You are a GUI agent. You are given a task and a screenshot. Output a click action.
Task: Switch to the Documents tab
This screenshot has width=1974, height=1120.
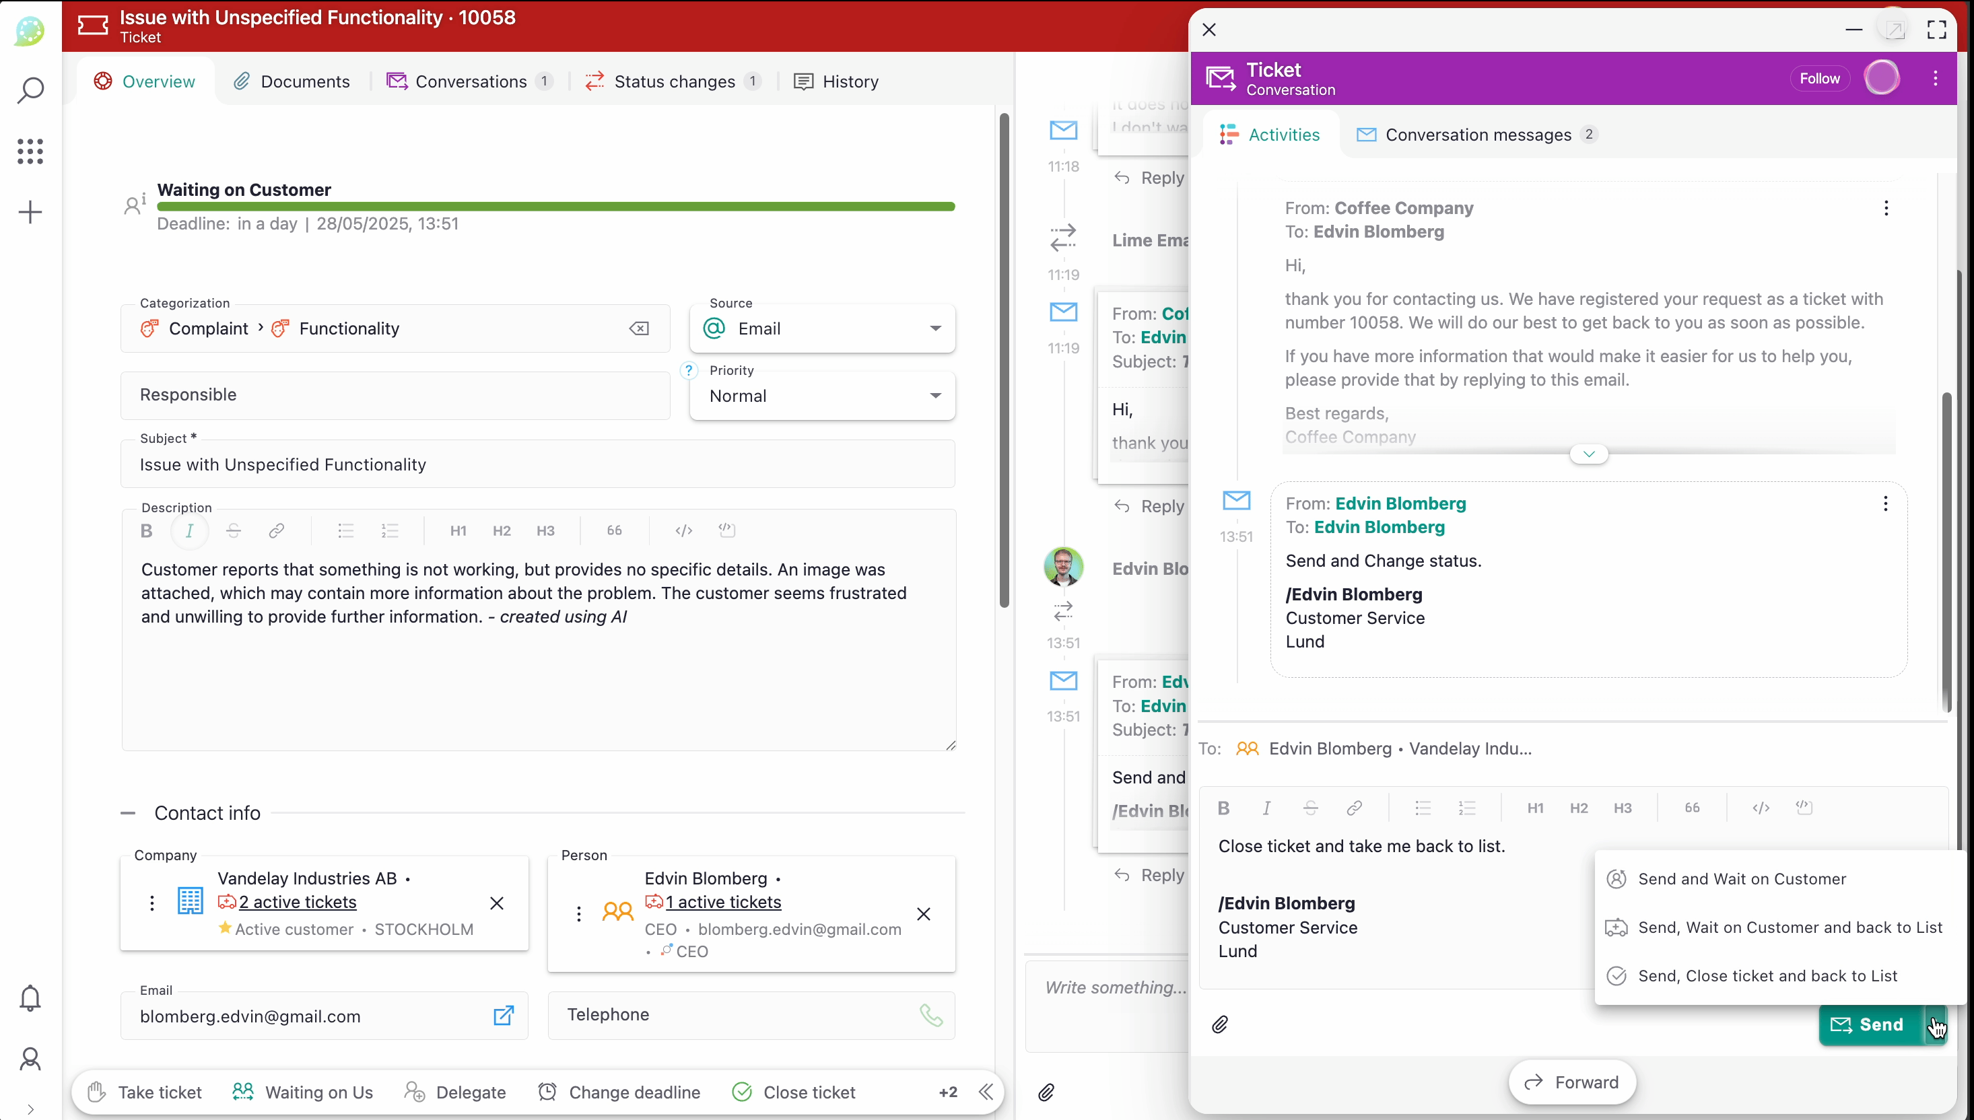(292, 81)
